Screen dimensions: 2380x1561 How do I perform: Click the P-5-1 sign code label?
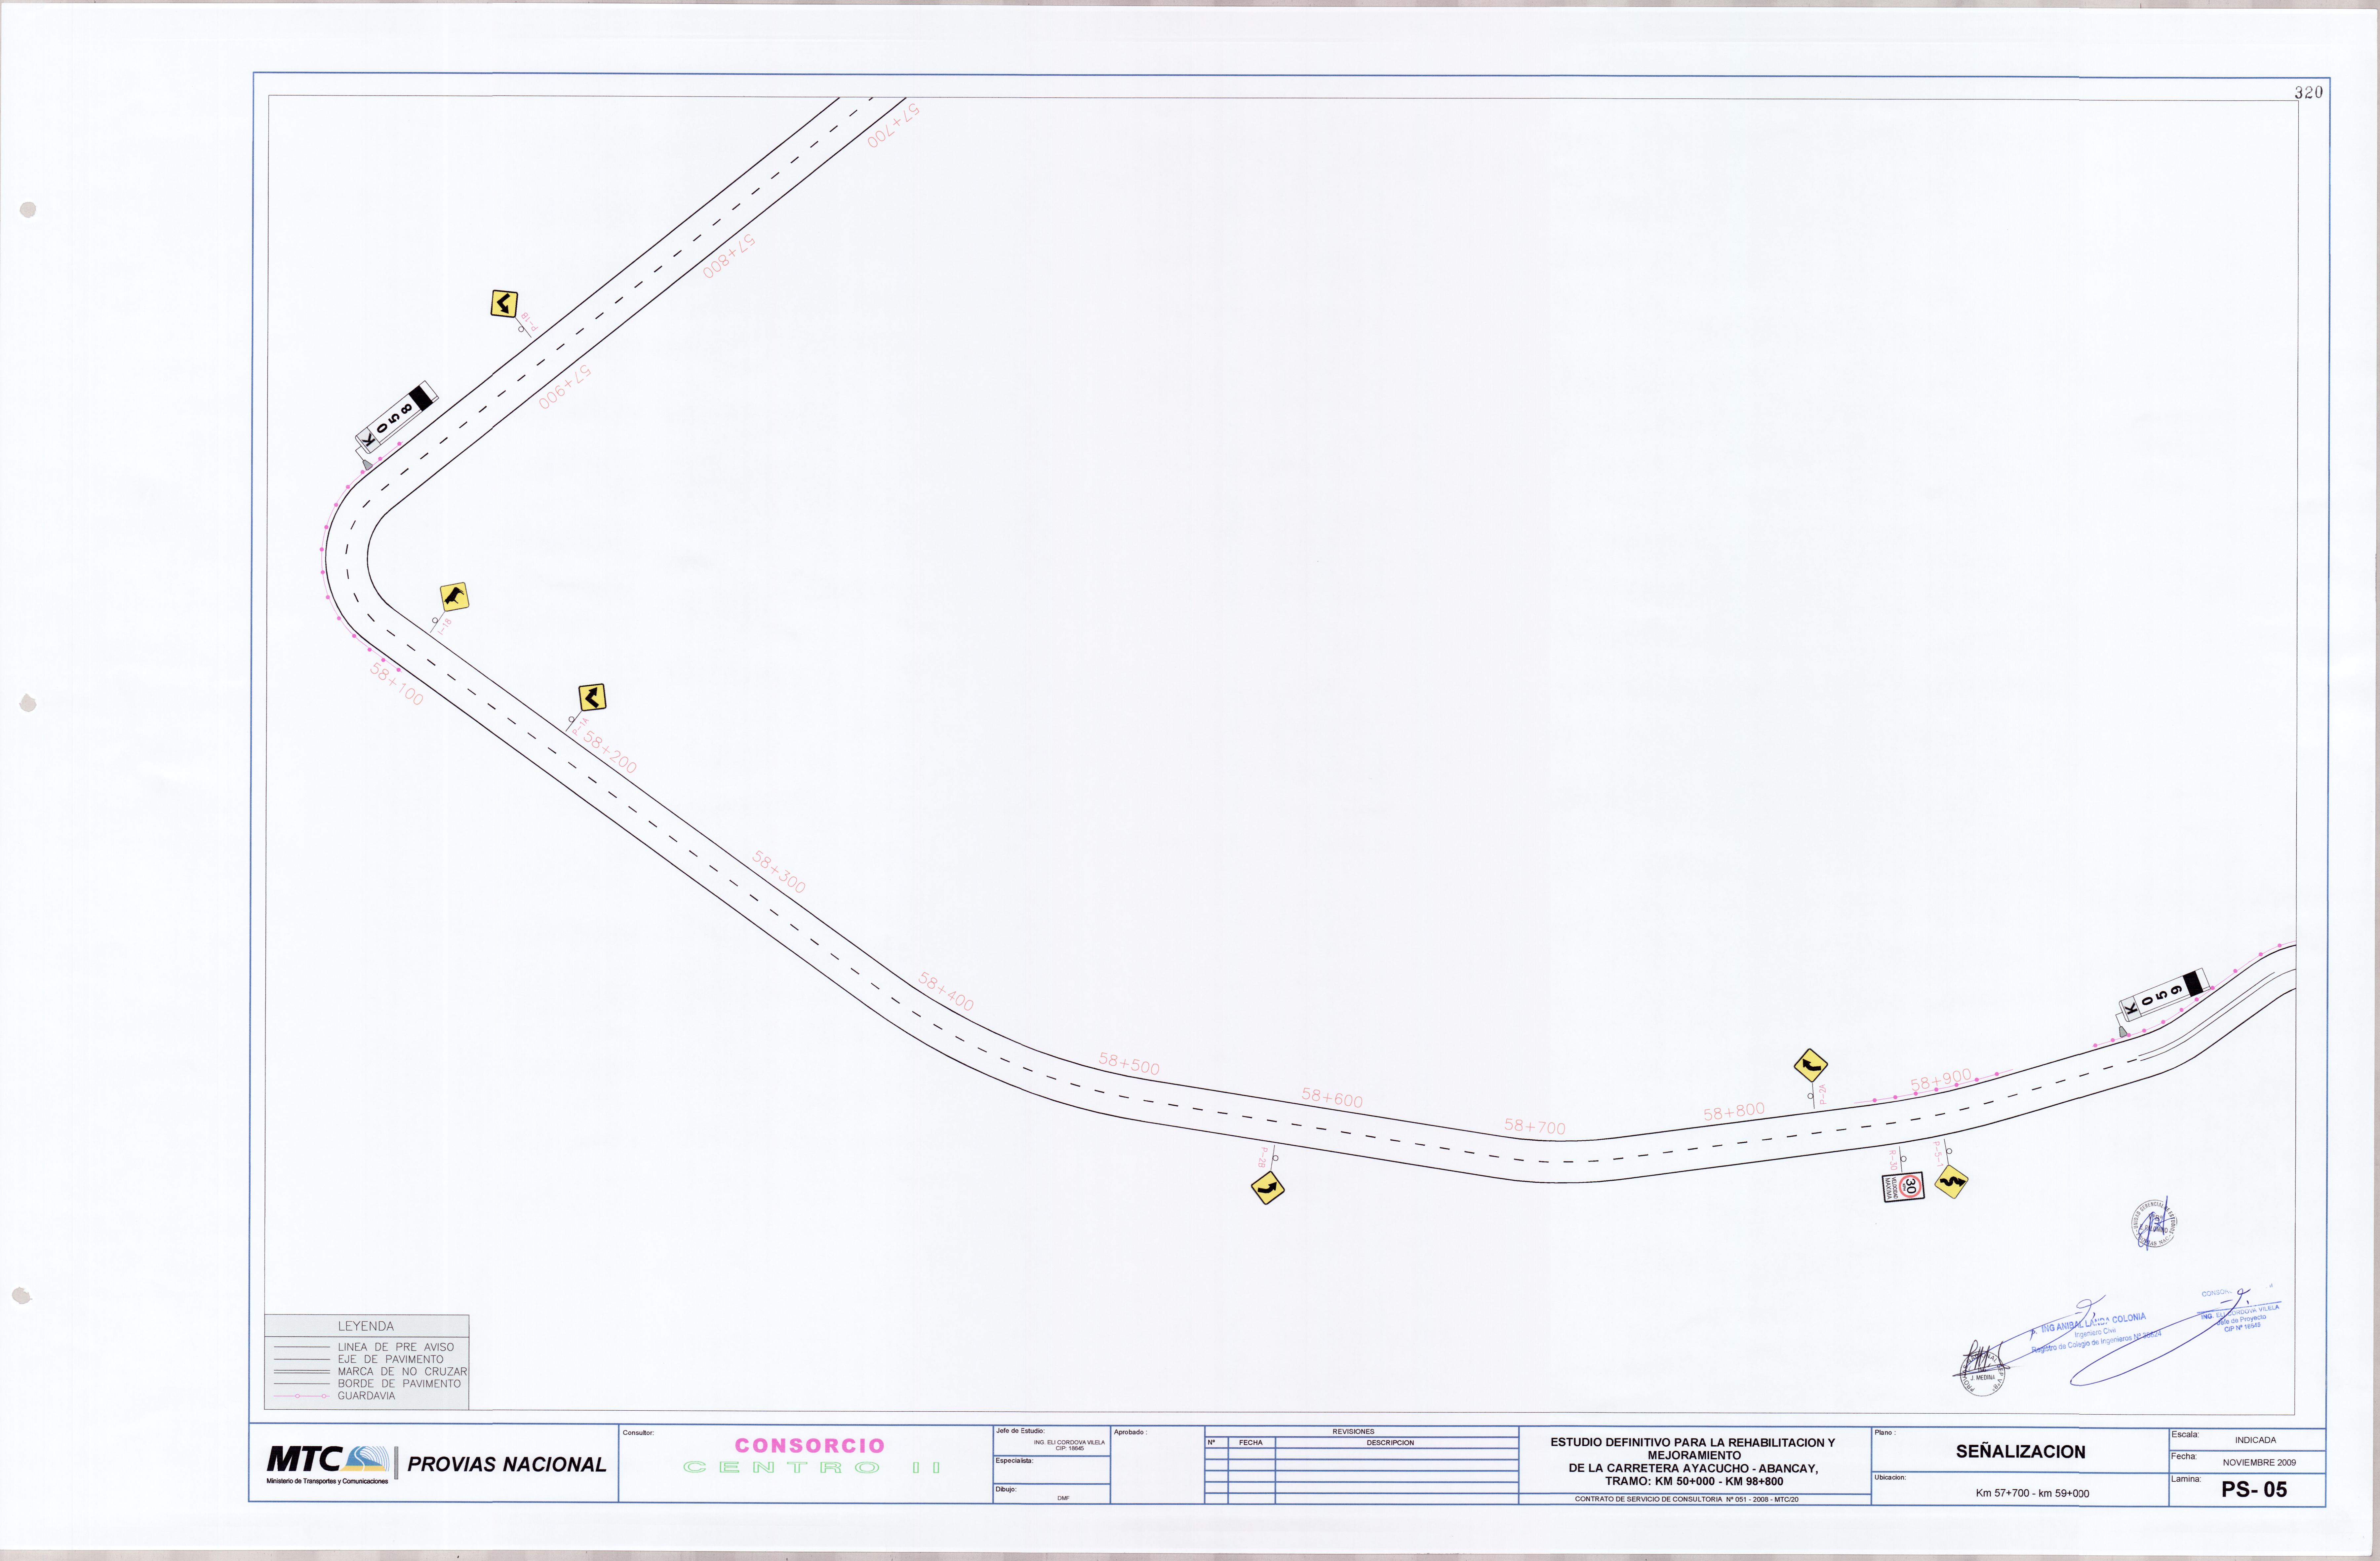tap(1938, 1154)
